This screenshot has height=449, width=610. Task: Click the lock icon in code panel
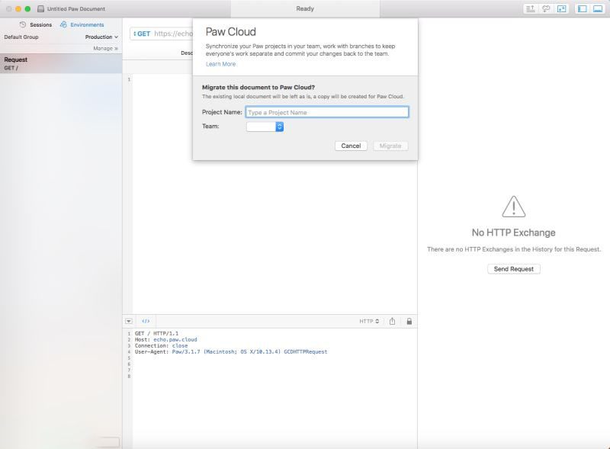coord(409,321)
